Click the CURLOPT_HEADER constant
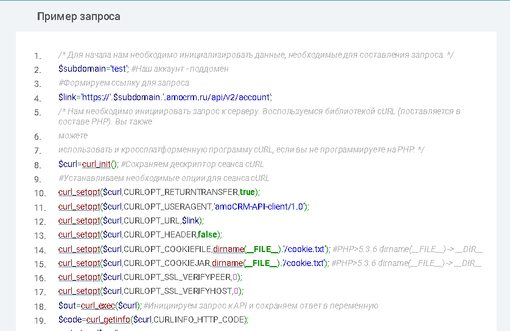 pyautogui.click(x=160, y=234)
